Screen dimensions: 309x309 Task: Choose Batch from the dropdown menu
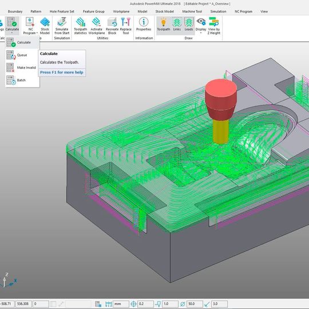pyautogui.click(x=22, y=80)
